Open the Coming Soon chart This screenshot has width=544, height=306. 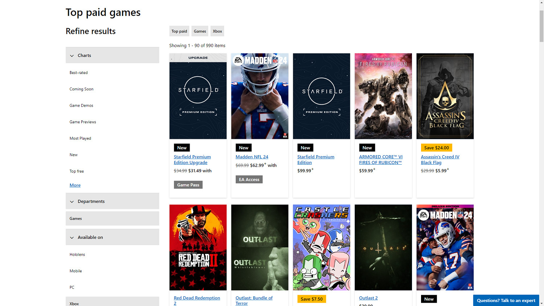pyautogui.click(x=81, y=89)
